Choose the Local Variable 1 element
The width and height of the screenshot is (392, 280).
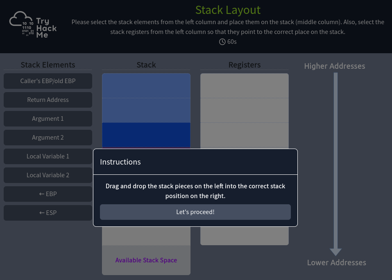tap(48, 156)
